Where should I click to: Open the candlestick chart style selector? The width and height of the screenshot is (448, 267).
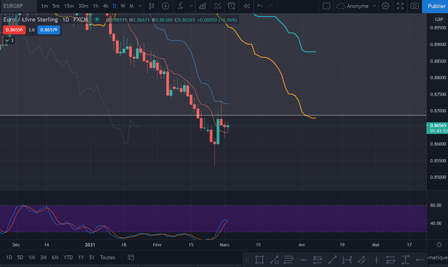[152, 6]
